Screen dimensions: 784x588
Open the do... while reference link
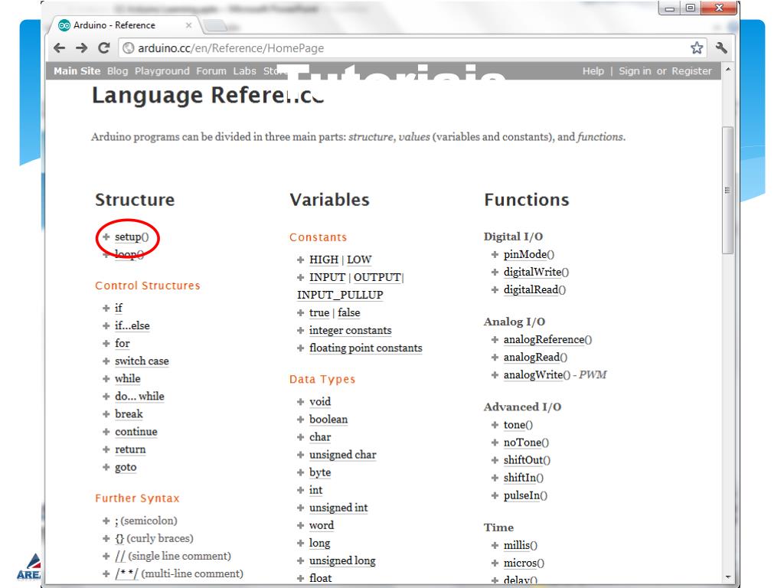[x=139, y=397]
